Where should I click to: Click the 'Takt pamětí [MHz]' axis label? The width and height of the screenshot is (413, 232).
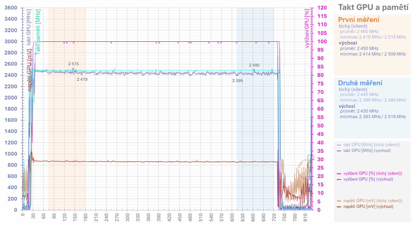point(38,32)
